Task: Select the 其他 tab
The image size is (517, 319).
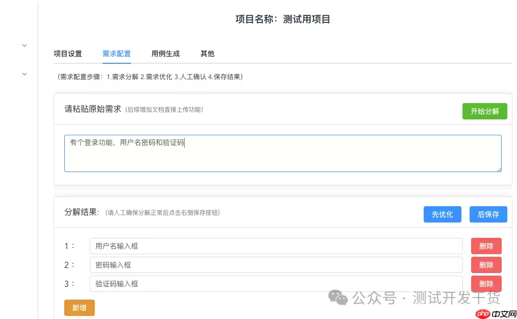Action: 207,54
